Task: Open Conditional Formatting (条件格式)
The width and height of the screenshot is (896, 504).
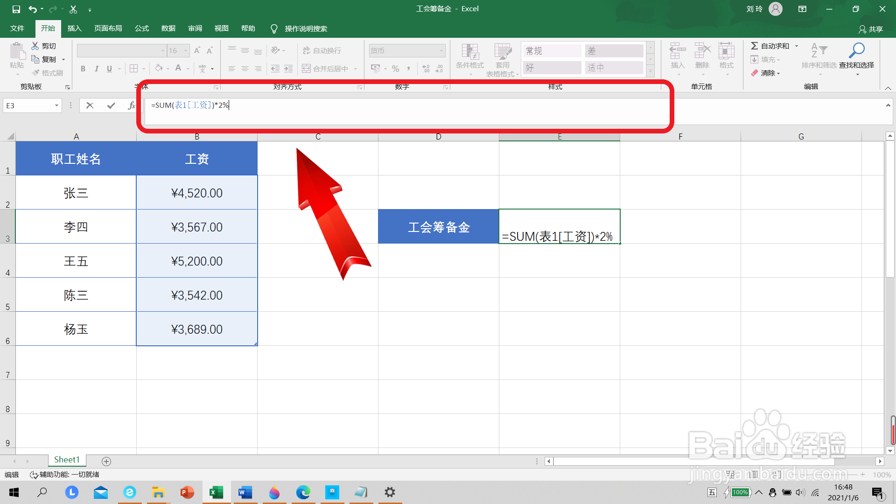Action: pos(470,59)
